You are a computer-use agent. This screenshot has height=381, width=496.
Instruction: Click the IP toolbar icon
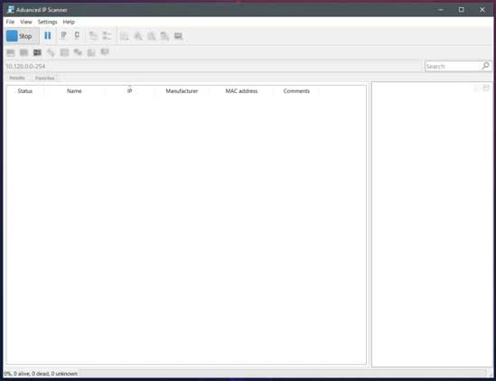[x=63, y=35]
